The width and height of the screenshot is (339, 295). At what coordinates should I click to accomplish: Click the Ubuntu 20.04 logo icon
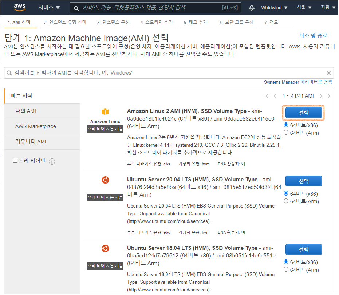tap(105, 180)
